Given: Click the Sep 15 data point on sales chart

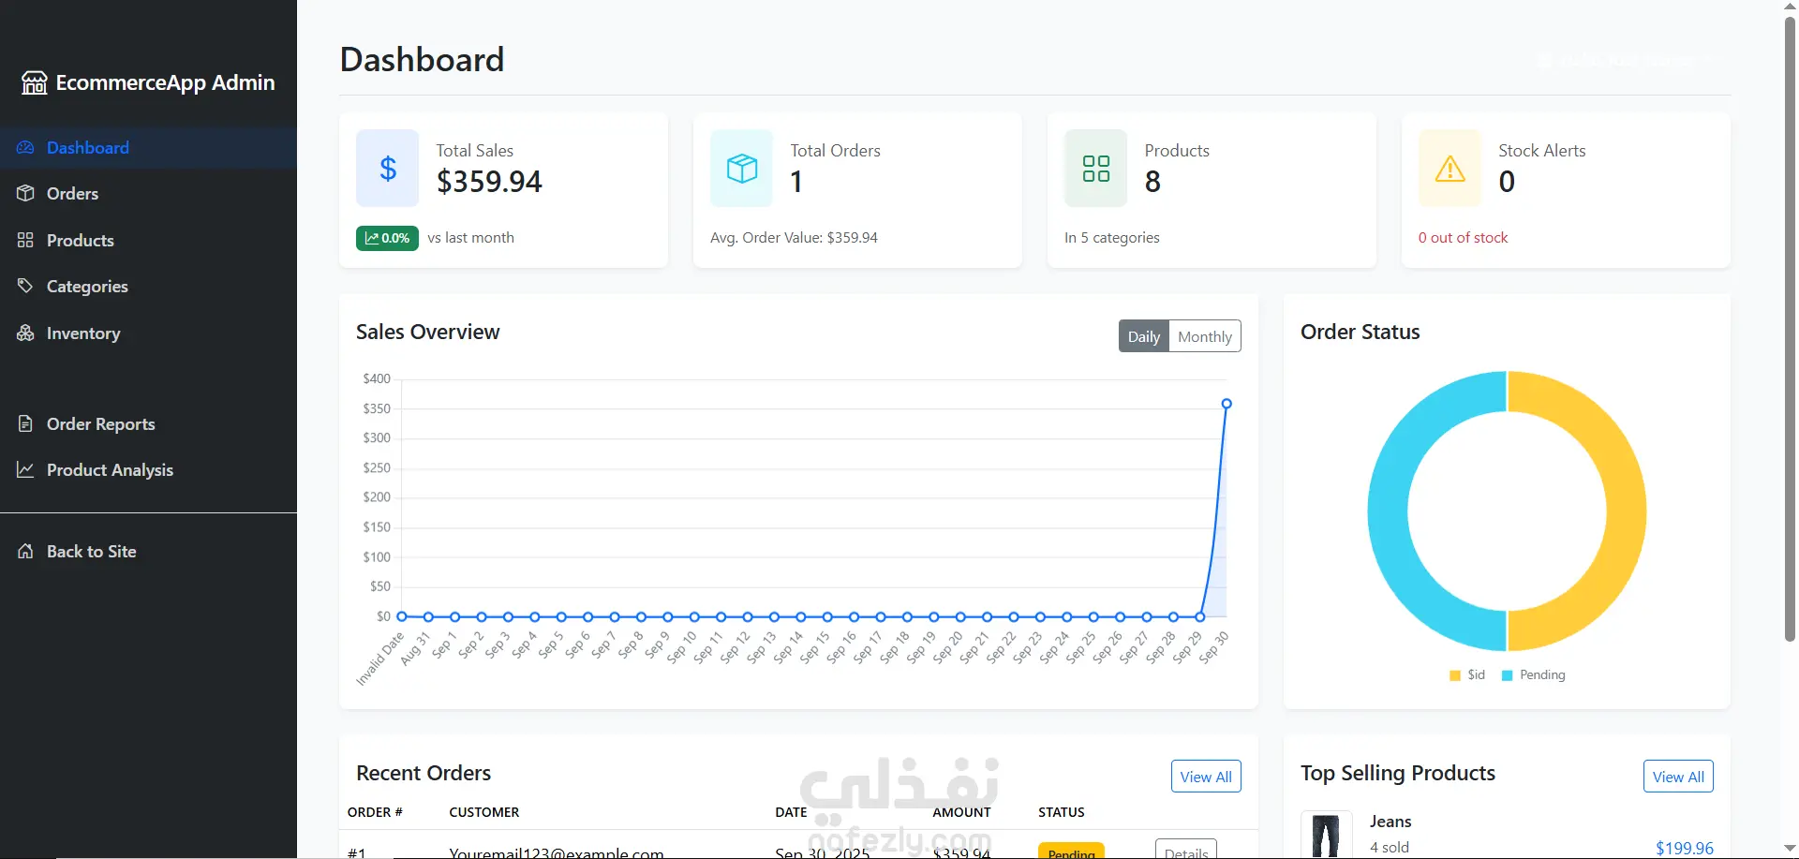Looking at the screenshot, I should (x=827, y=616).
